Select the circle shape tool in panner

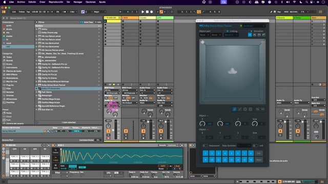(x=245, y=109)
